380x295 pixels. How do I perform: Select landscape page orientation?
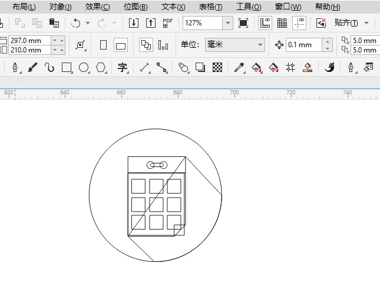click(121, 45)
